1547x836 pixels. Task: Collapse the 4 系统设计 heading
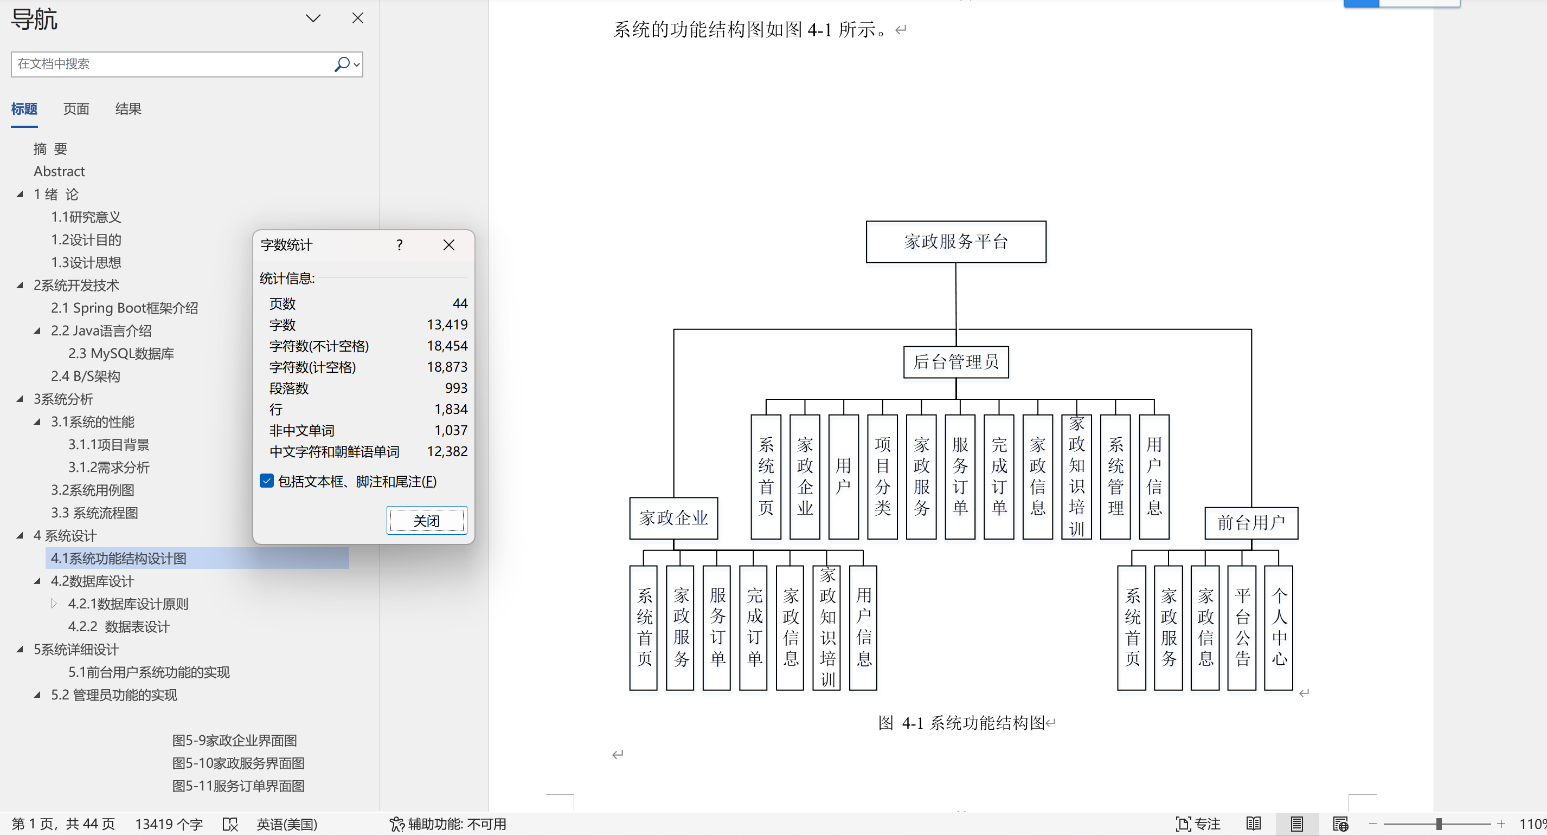click(20, 536)
